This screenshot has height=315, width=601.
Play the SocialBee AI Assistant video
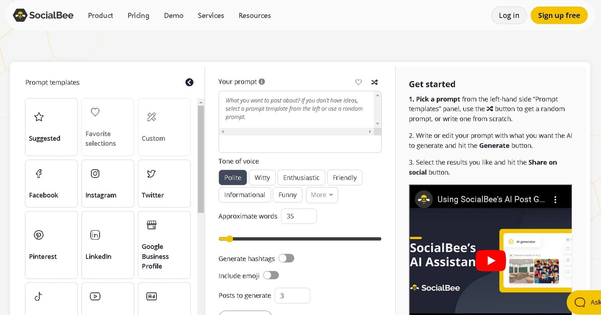click(491, 260)
